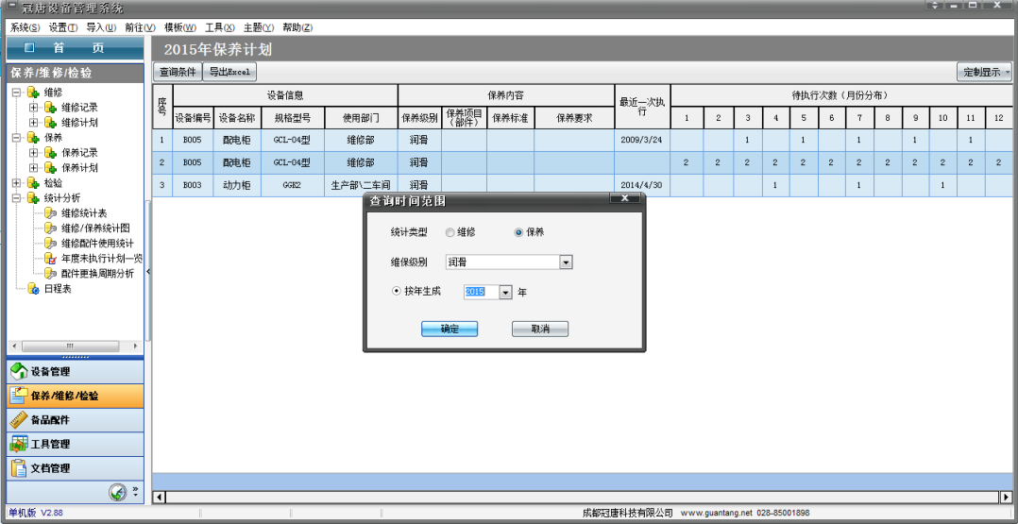Expand the 检验 tree node
The height and width of the screenshot is (524, 1018).
coord(16,183)
